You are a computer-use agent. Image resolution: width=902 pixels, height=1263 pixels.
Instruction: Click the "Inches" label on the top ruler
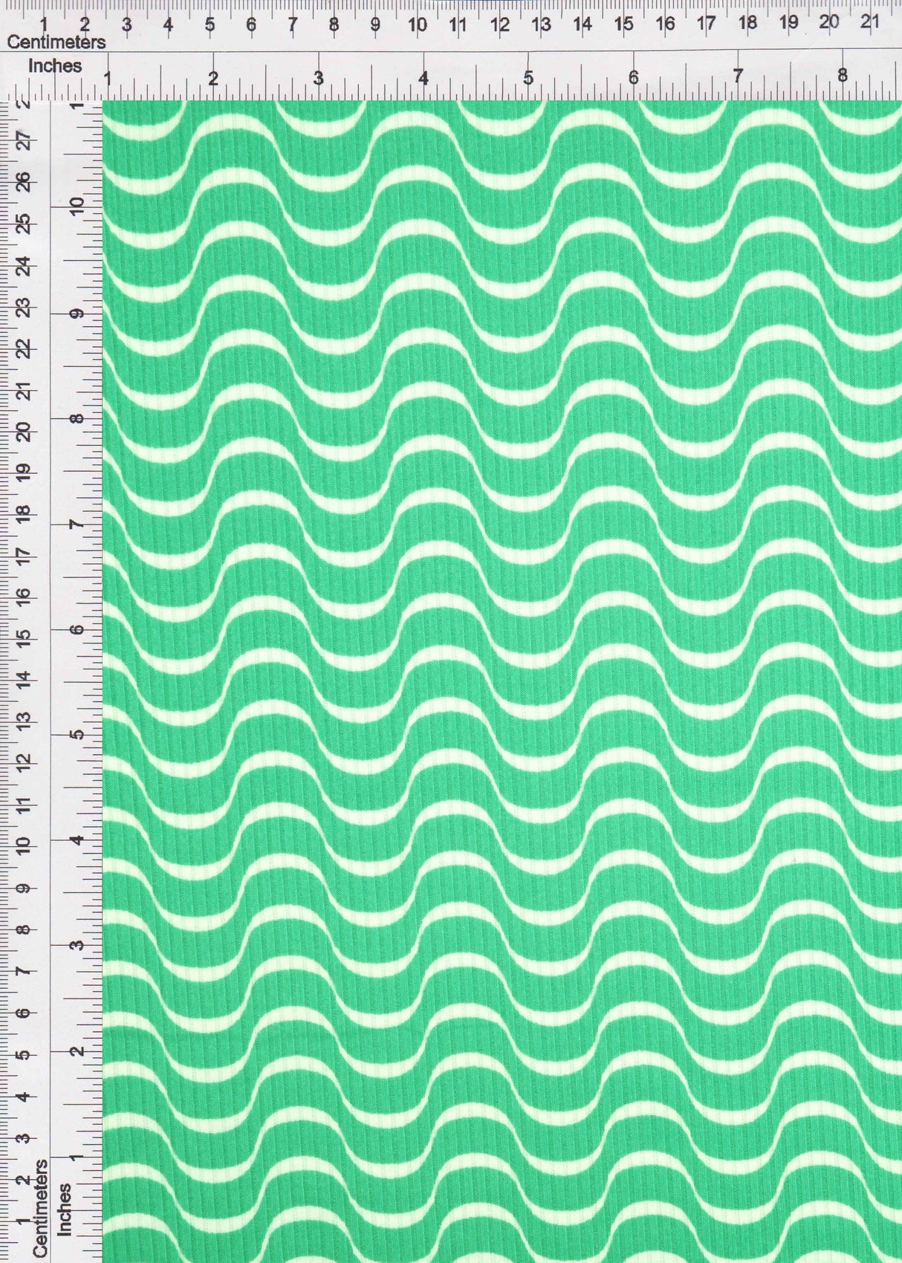tap(55, 65)
